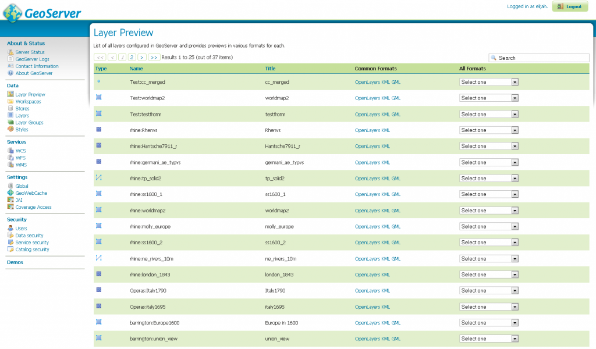
Task: Open All Formats dropdown for Test:worldmap2
Action: (x=489, y=98)
